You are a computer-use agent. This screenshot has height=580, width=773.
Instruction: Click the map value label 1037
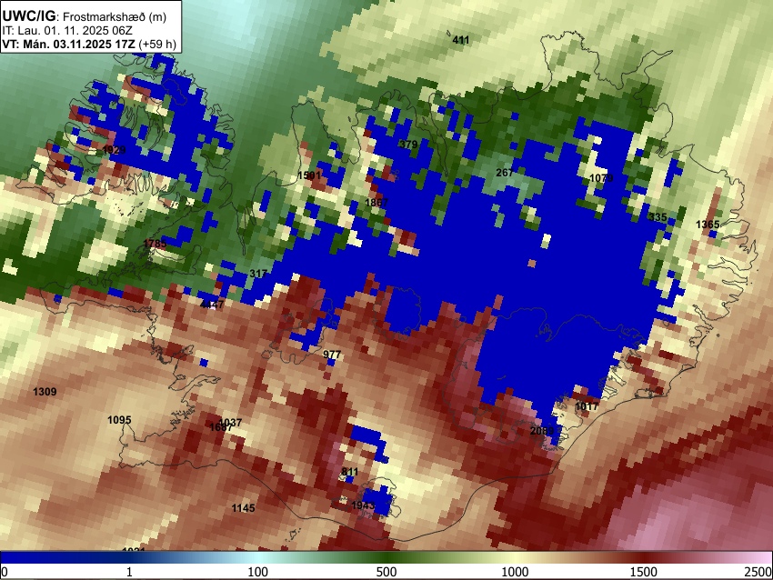(231, 423)
